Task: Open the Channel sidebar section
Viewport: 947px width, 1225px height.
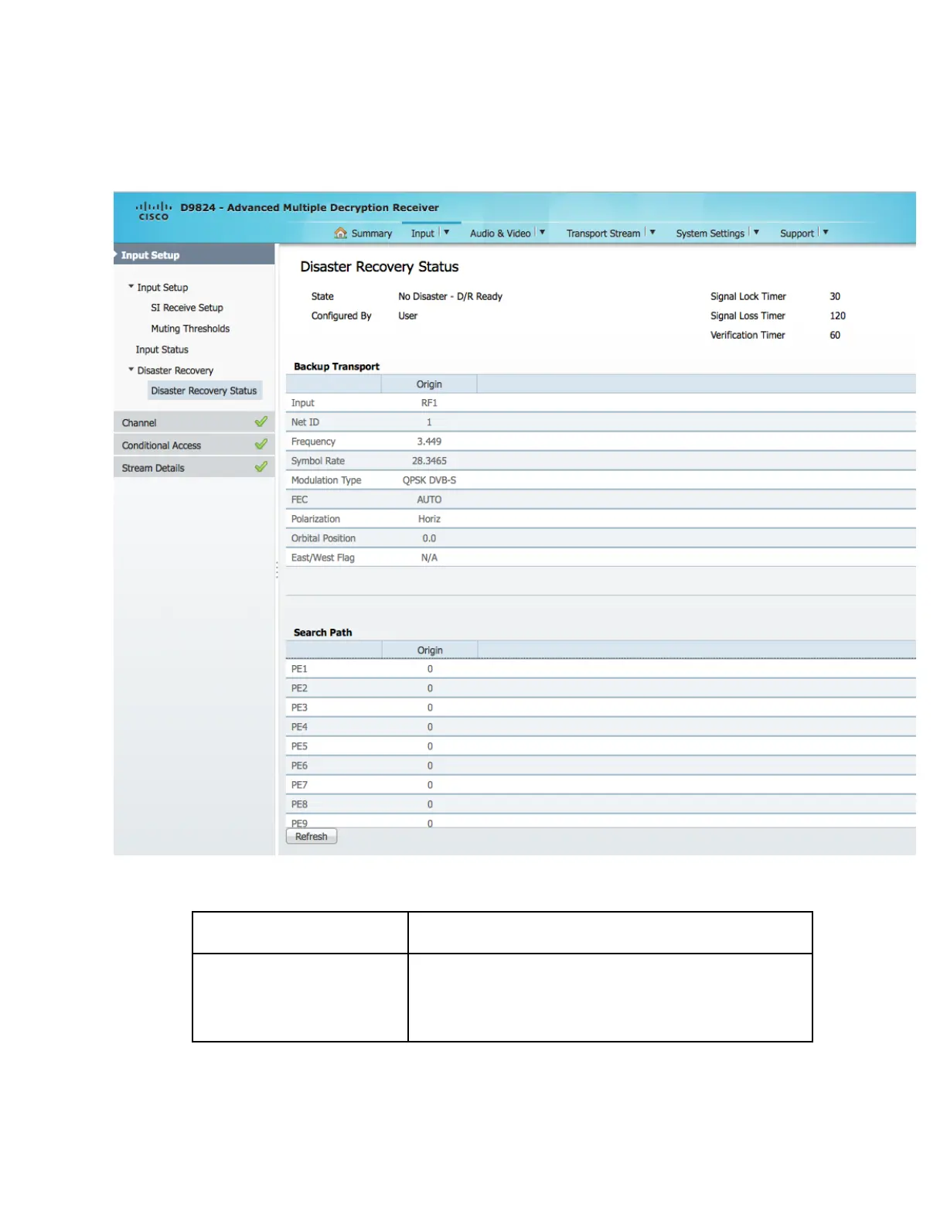Action: tap(194, 422)
